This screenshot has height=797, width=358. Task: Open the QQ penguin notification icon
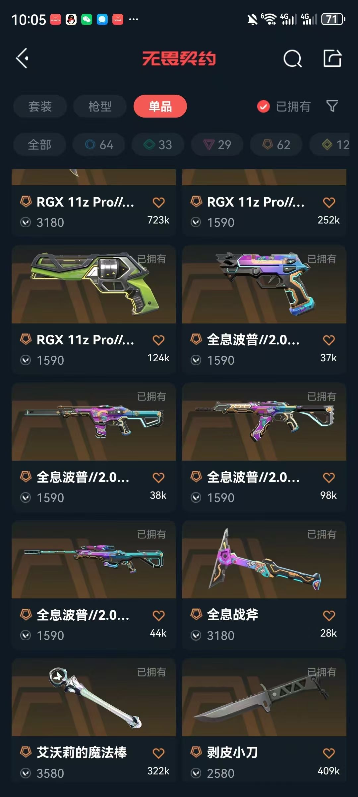tap(71, 20)
